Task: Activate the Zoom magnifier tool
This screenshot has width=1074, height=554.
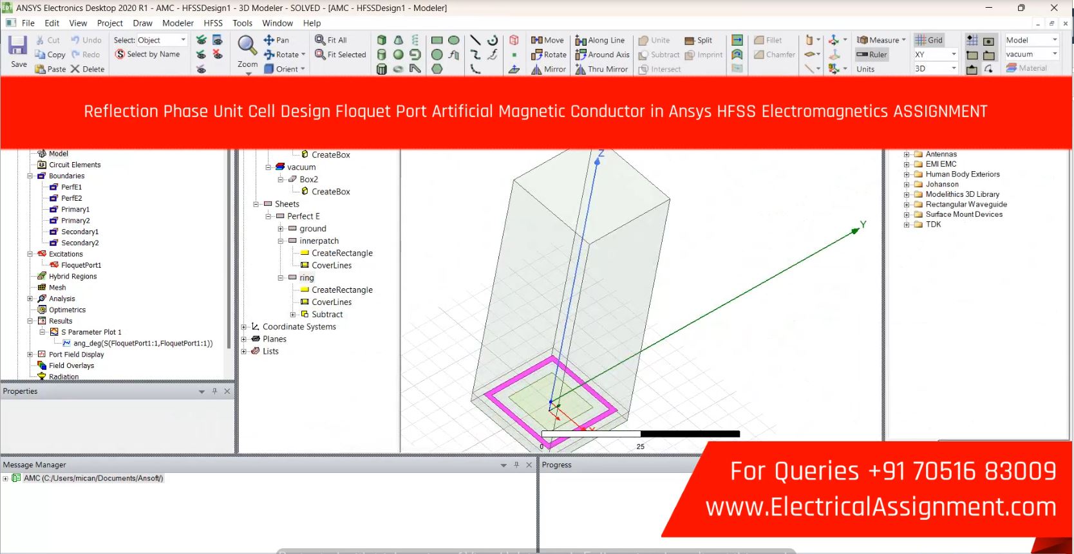Action: click(x=247, y=46)
